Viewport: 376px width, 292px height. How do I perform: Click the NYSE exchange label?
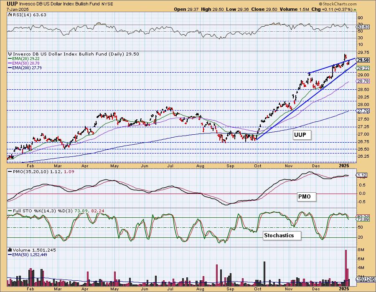[108, 4]
